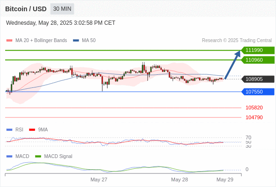Click the RSI 70 level label
Viewport: 276px width, 187px height.
click(248, 137)
